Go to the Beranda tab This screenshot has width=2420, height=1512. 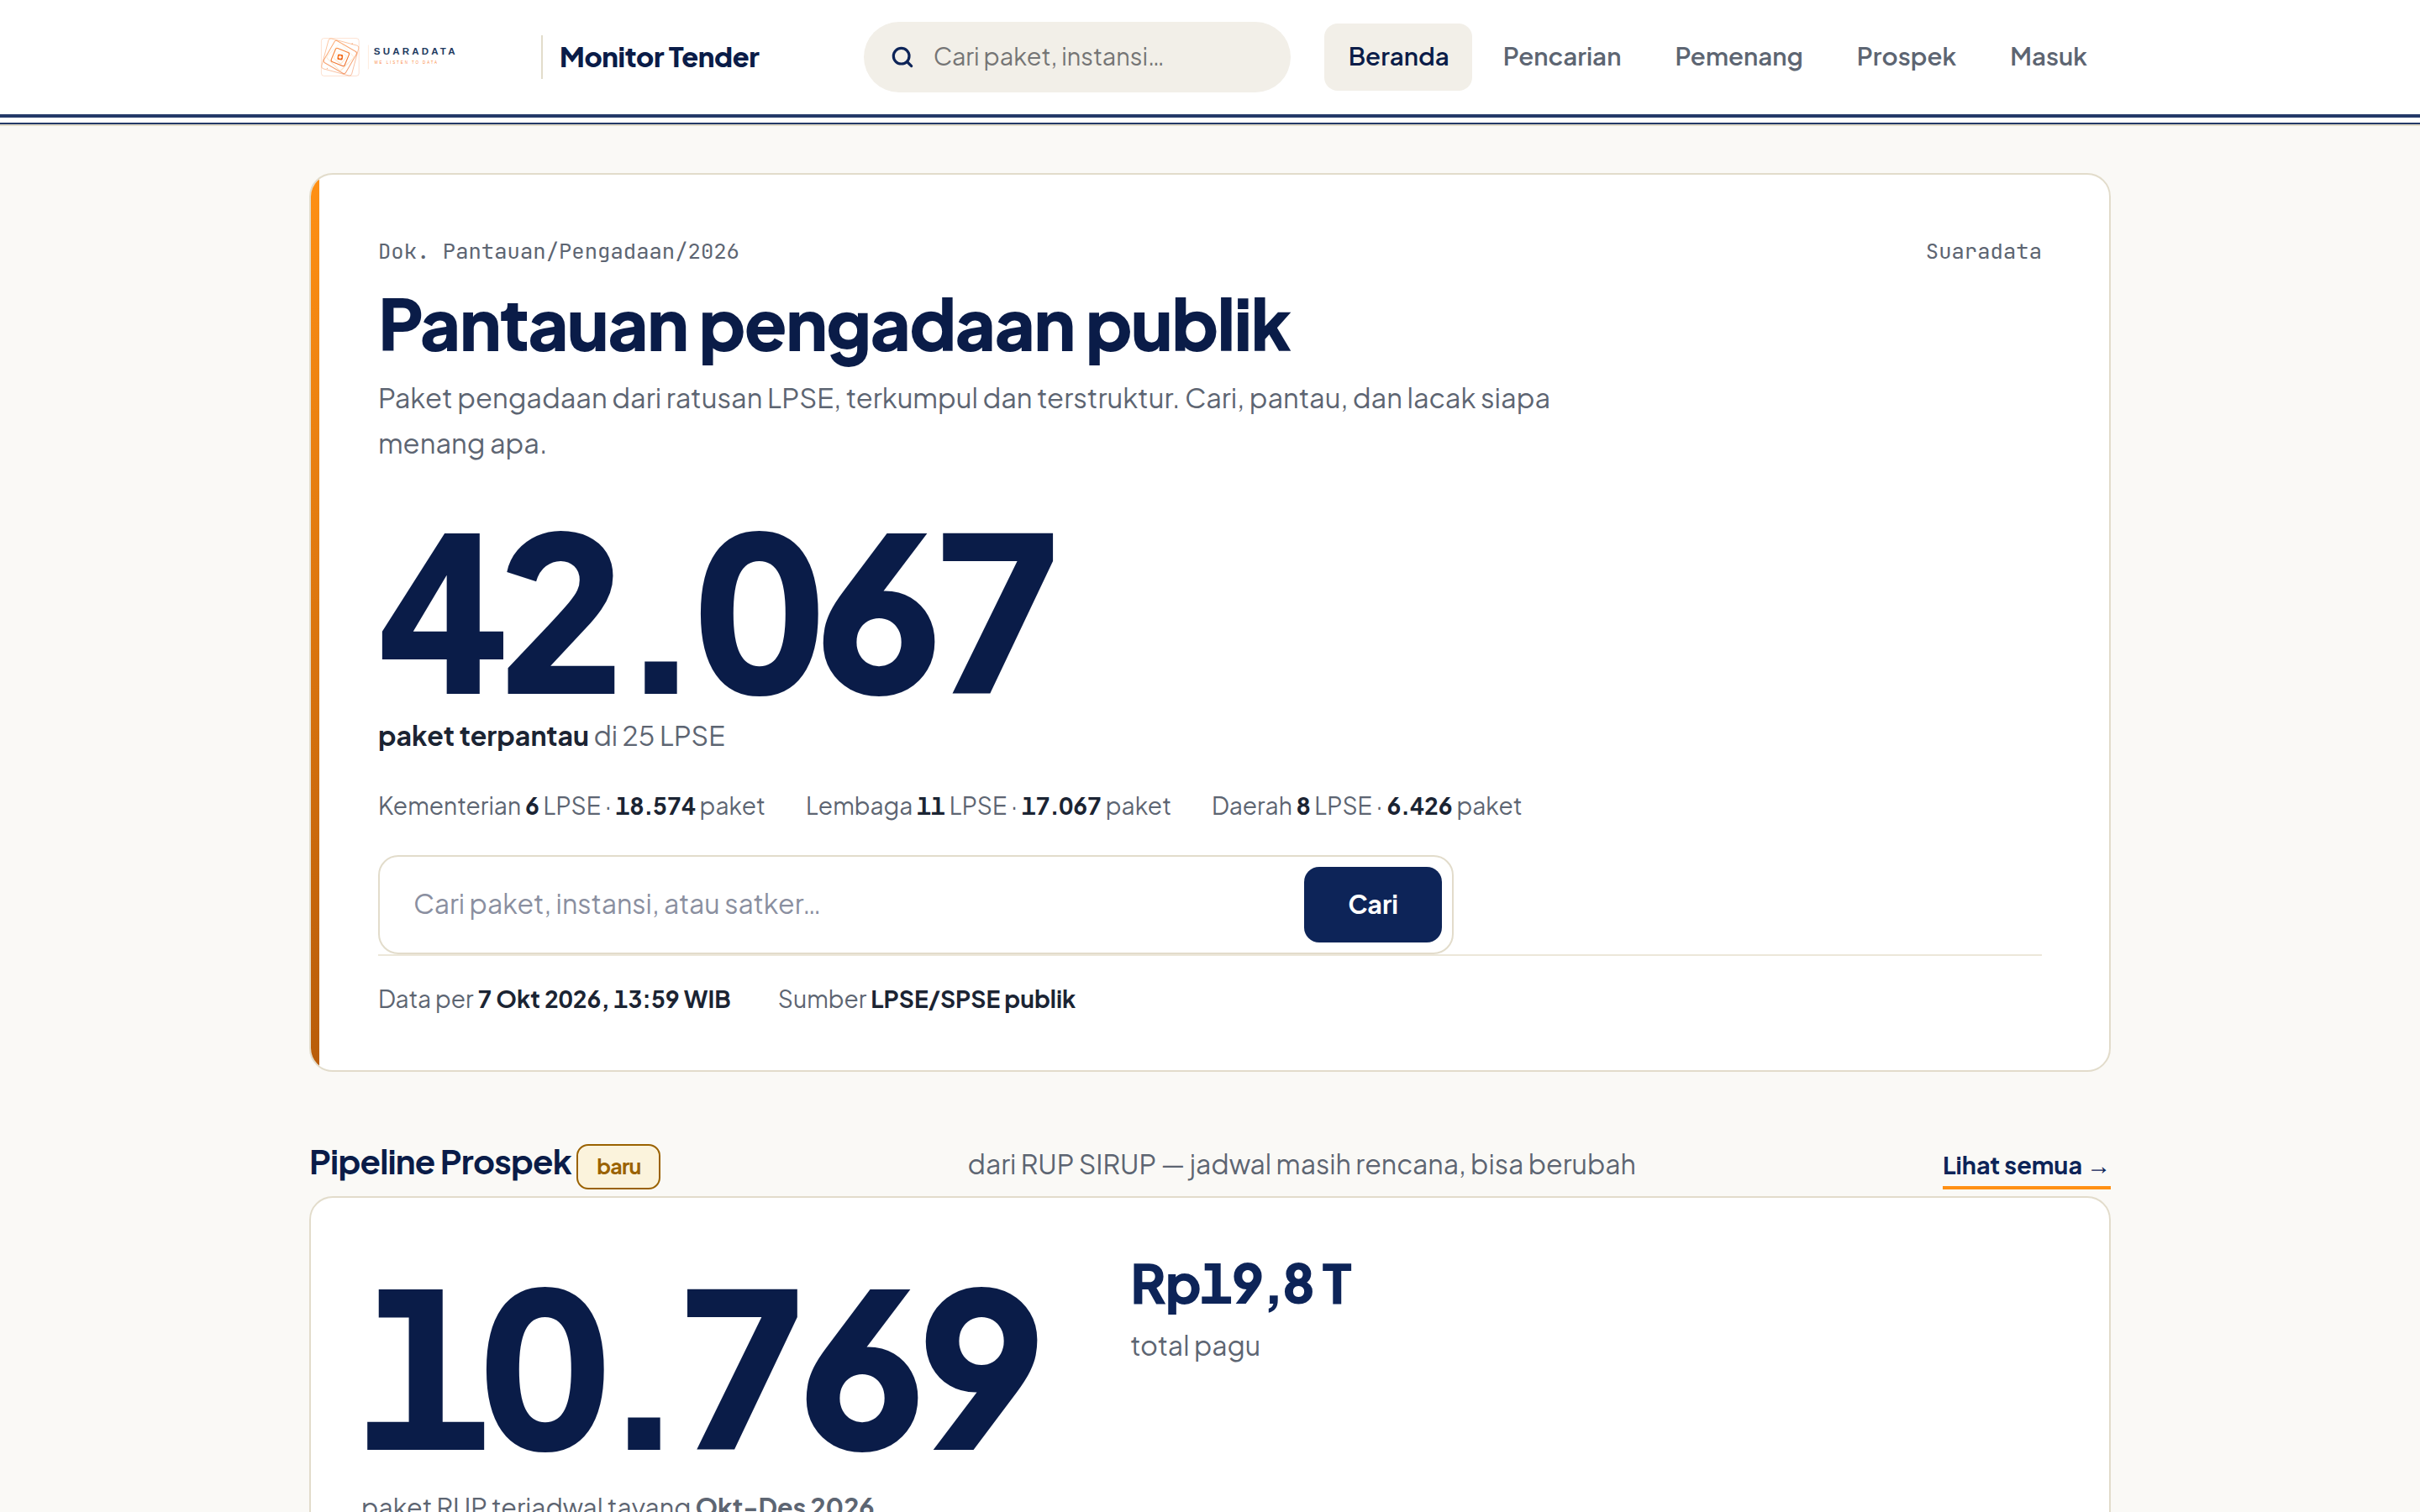click(1397, 57)
